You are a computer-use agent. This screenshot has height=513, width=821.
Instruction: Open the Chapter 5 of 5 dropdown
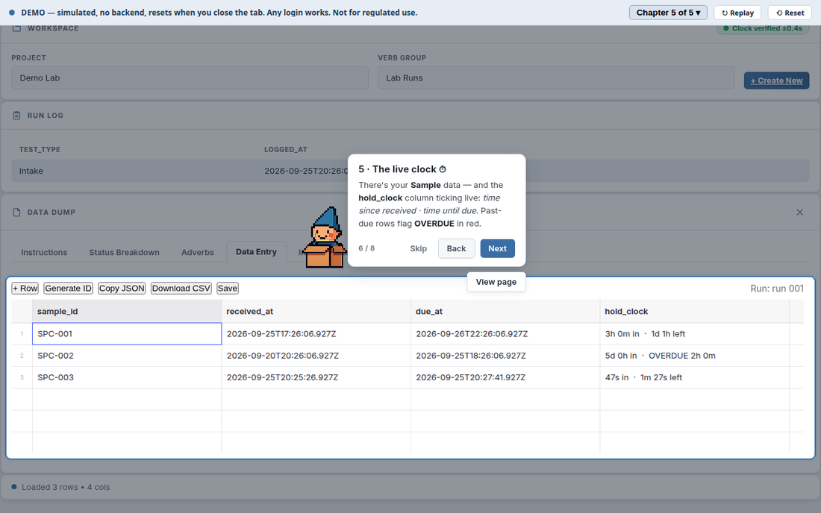pyautogui.click(x=667, y=13)
